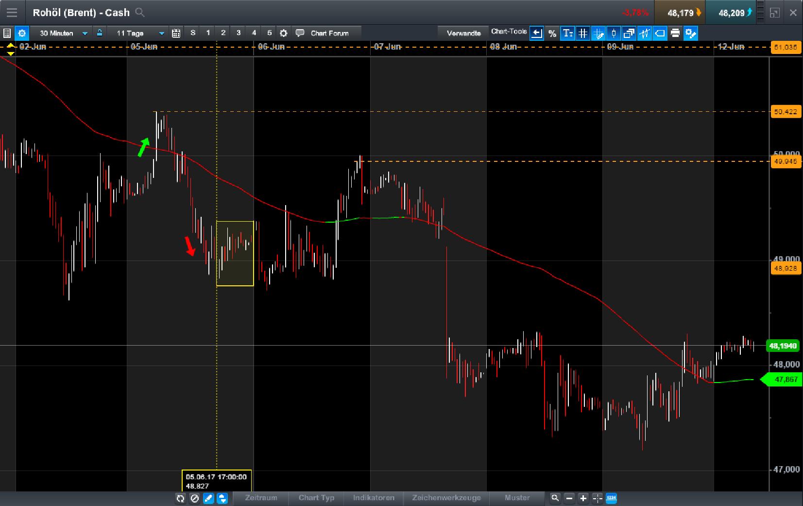
Task: Toggle the timeframe lock icon
Action: click(x=99, y=33)
